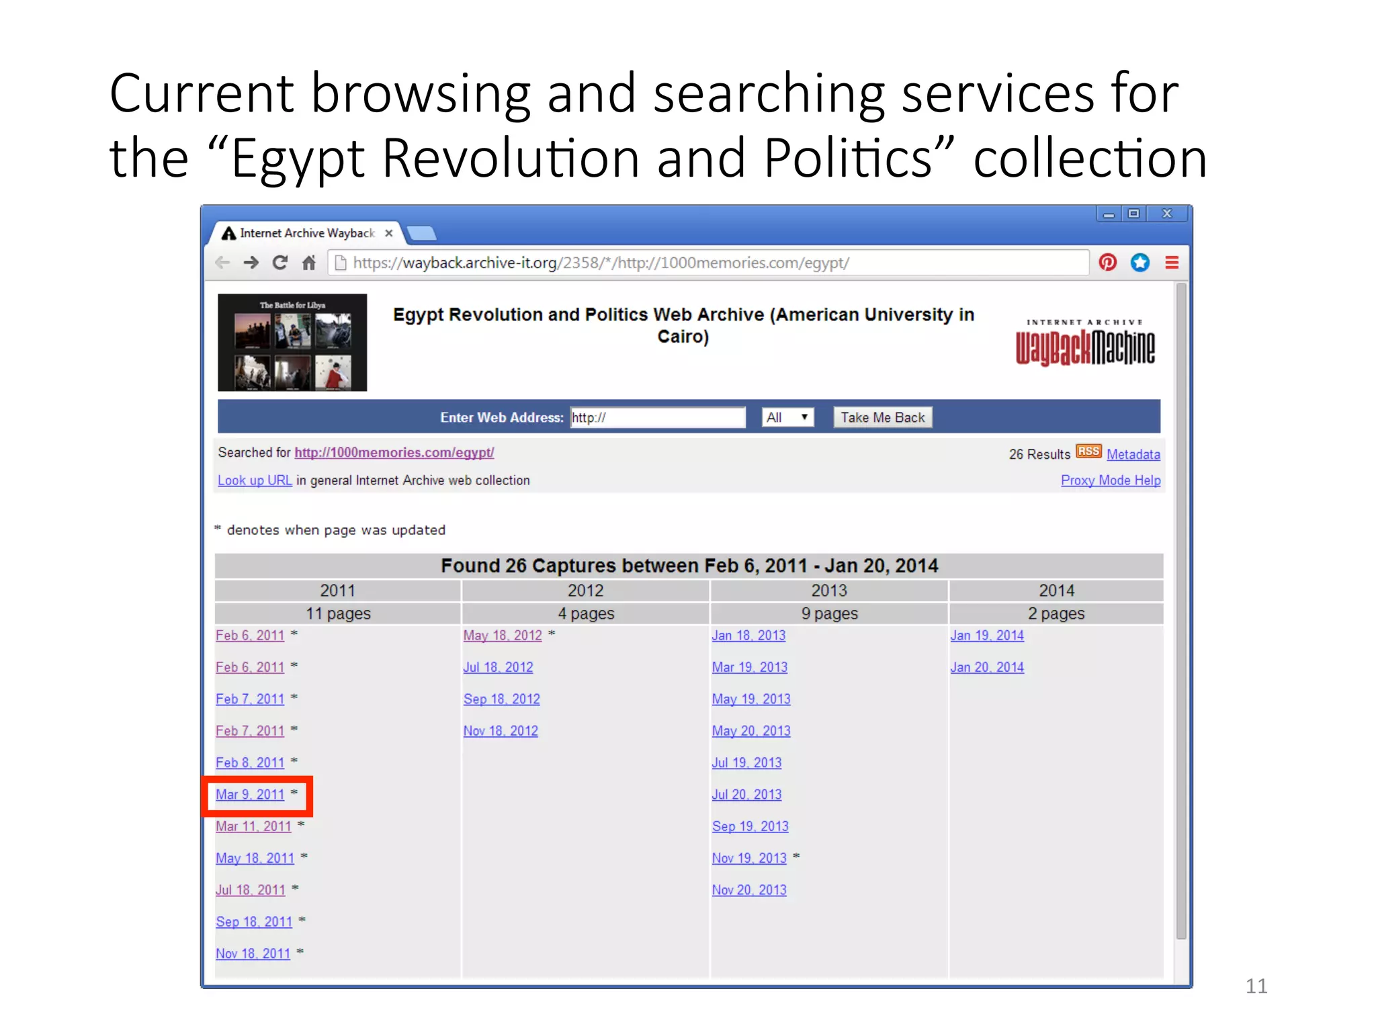Go to the browser home icon
Image resolution: width=1376 pixels, height=1032 pixels.
click(309, 263)
